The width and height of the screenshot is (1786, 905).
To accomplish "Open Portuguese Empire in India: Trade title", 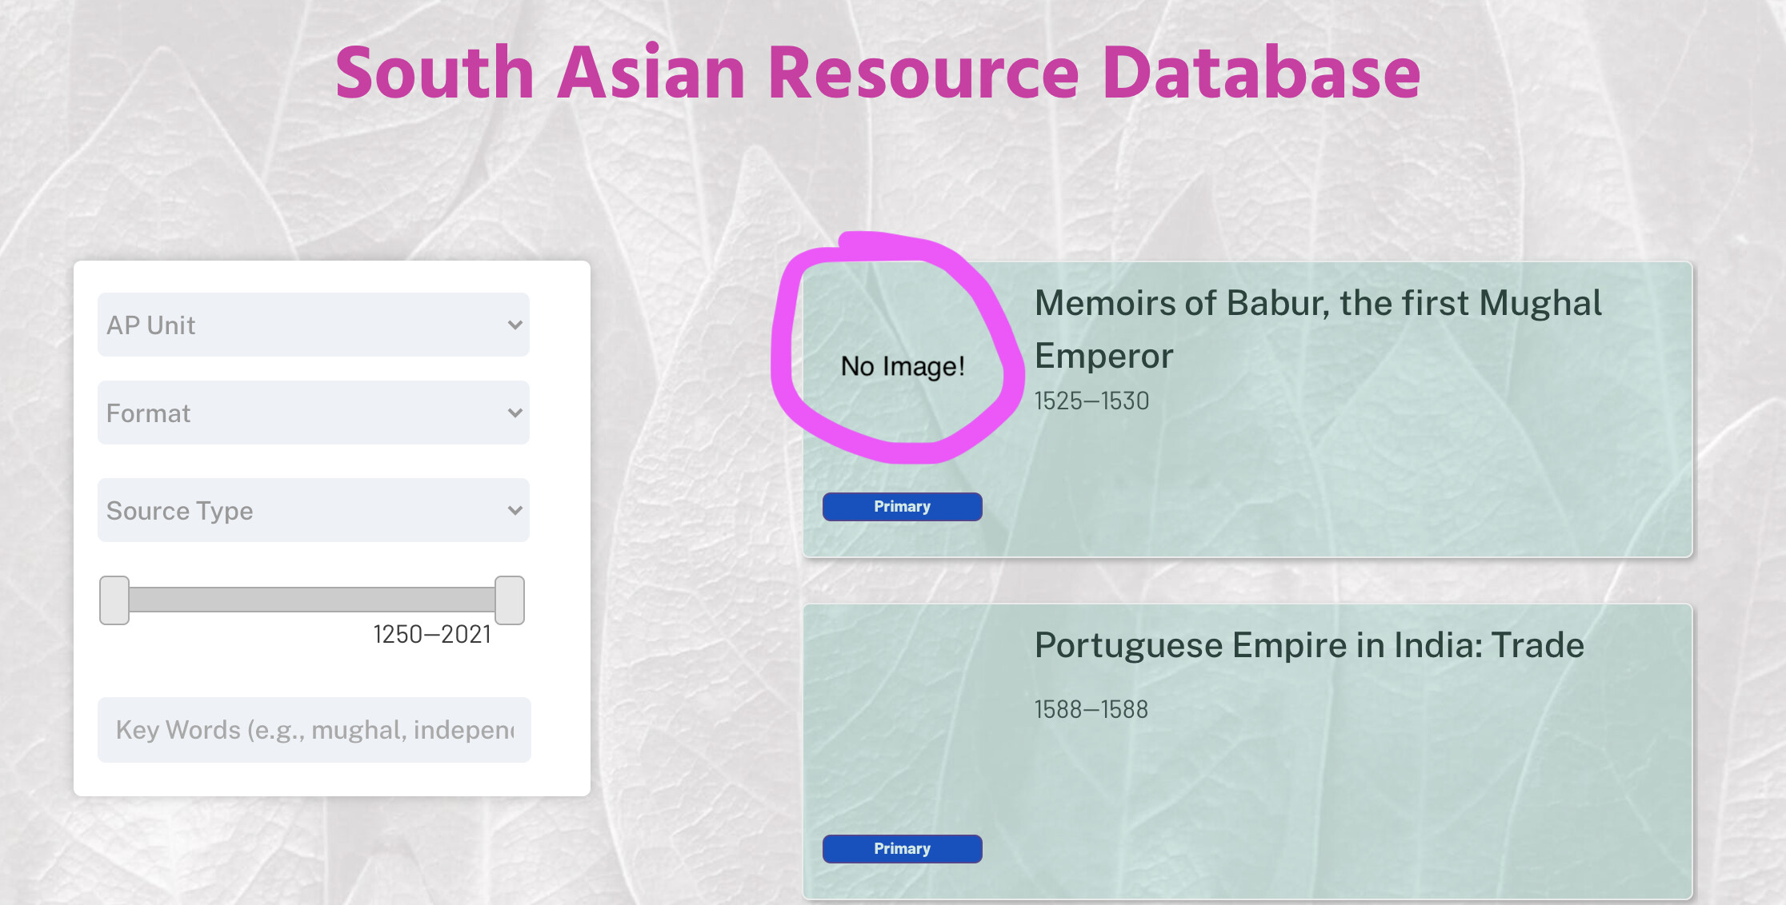I will pos(1308,645).
